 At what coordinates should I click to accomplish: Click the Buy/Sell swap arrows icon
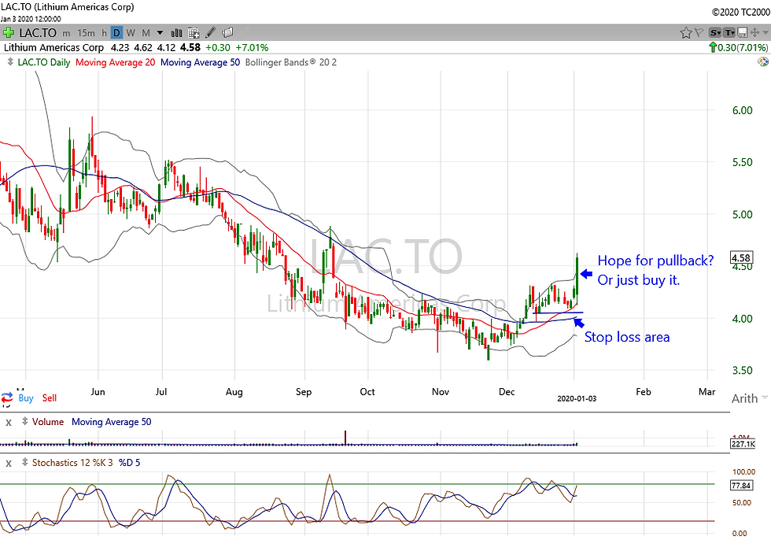tap(7, 398)
